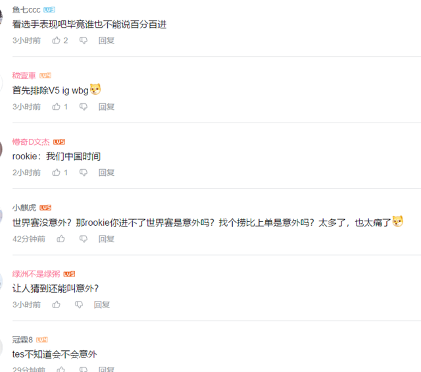The image size is (421, 372).
Task: Like the rookie：我们中国时间 comment
Action: (x=56, y=173)
